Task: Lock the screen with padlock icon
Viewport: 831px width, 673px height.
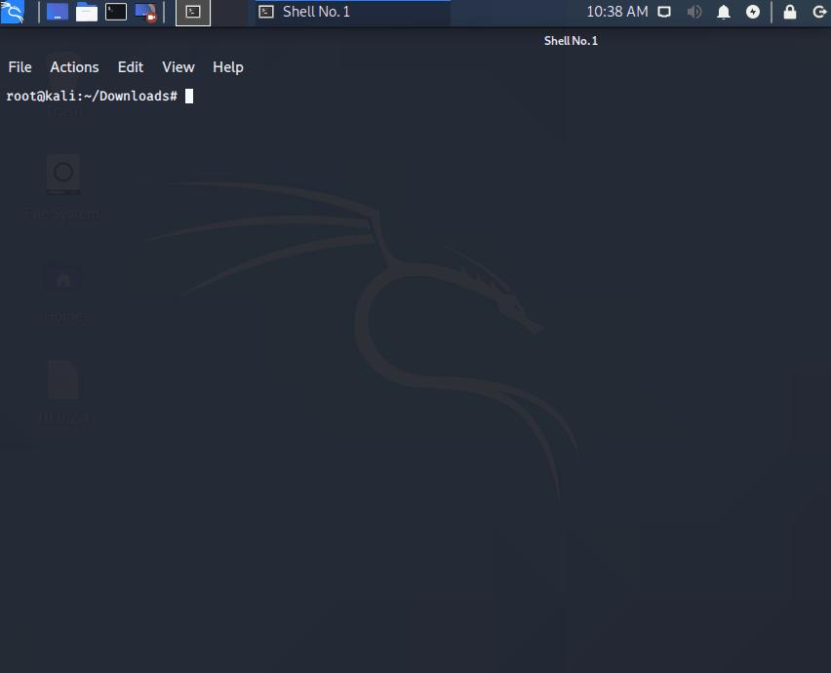Action: click(790, 12)
